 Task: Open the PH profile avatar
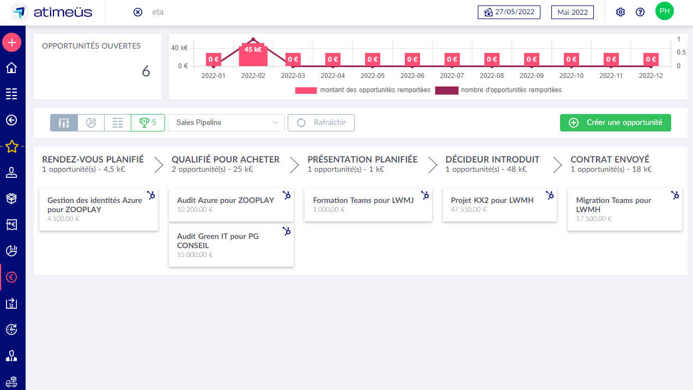coord(664,11)
